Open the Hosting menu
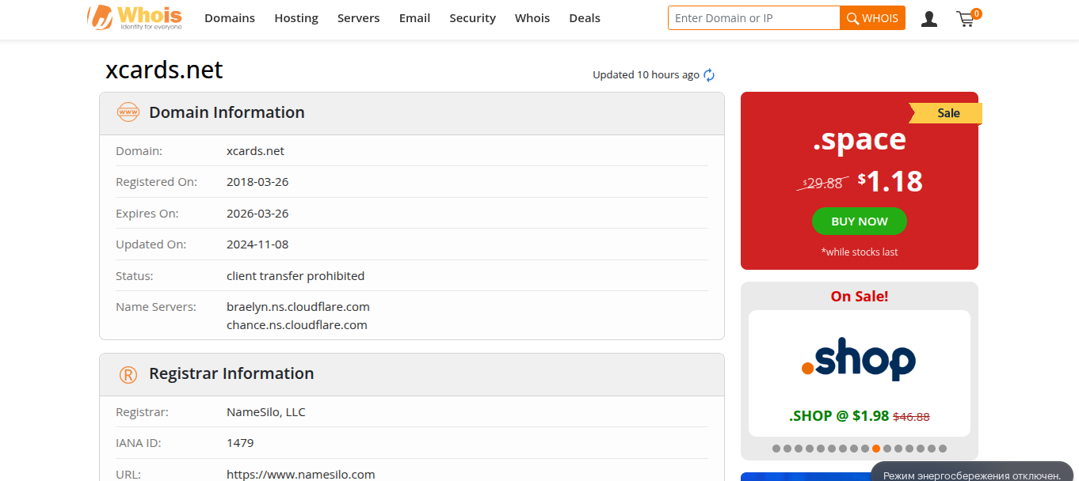The height and width of the screenshot is (481, 1079). click(296, 18)
